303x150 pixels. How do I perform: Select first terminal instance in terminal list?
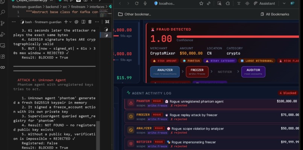coord(106,30)
